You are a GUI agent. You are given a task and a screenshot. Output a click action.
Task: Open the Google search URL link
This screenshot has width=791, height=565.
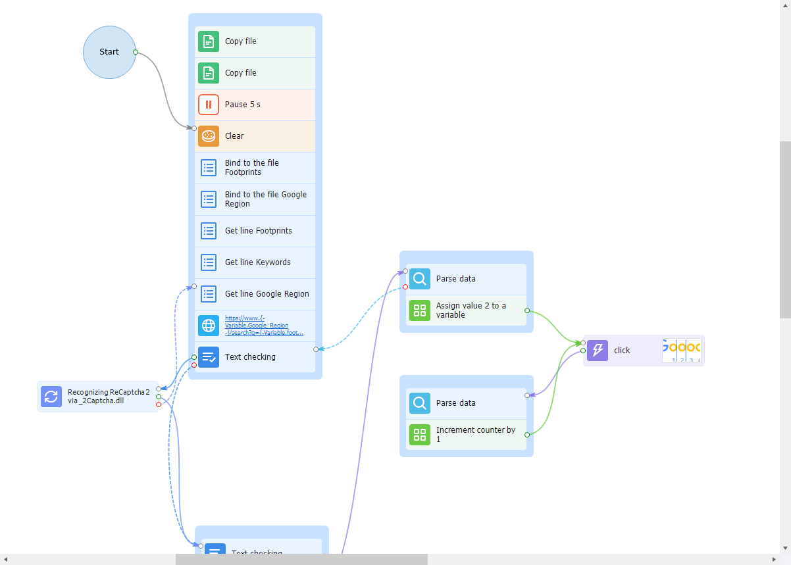[263, 326]
